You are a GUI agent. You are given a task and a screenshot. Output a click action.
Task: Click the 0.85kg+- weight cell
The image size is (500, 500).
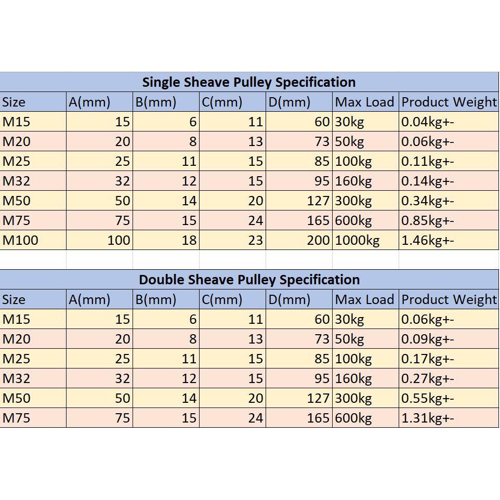449,220
